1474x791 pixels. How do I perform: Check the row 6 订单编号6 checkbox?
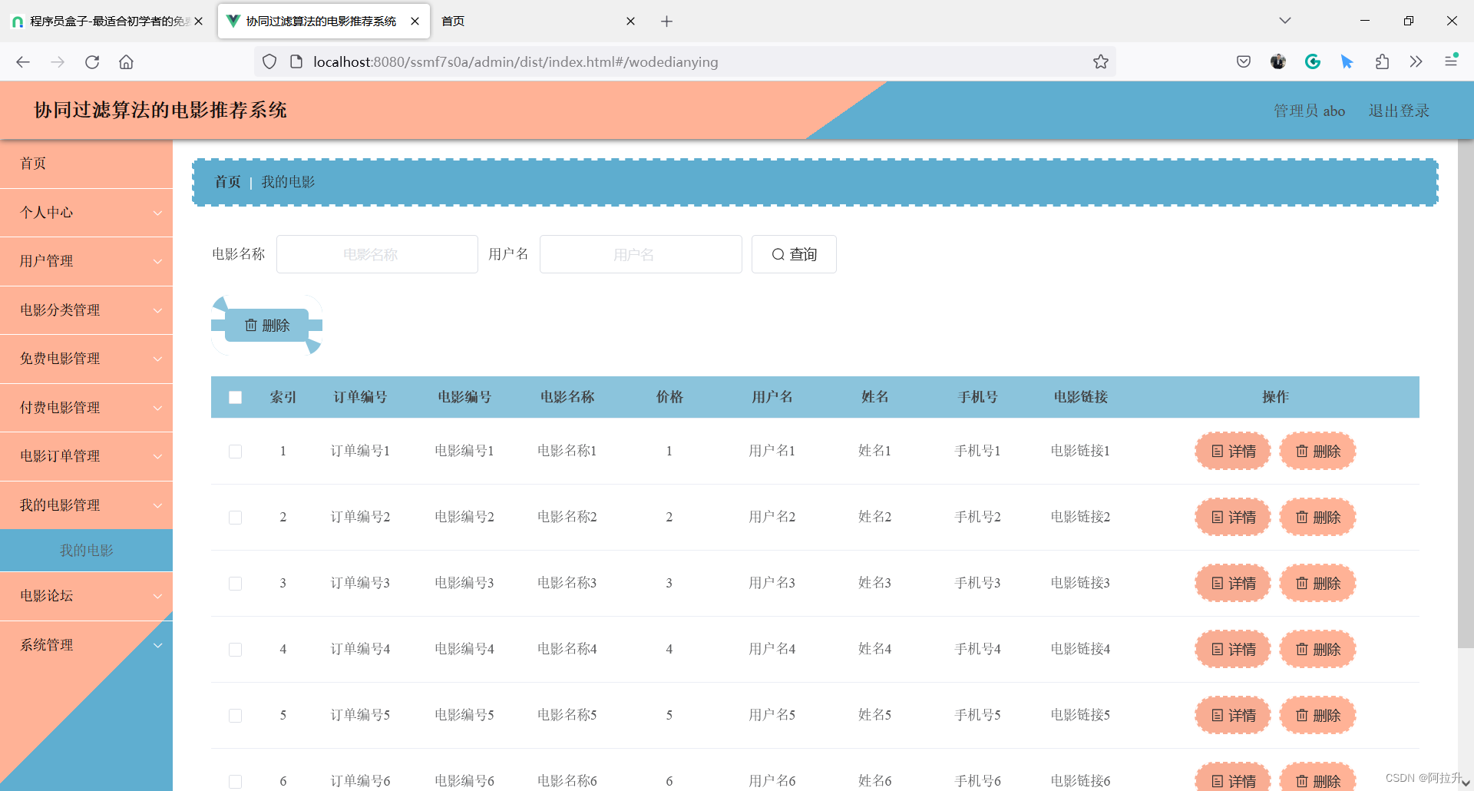pyautogui.click(x=235, y=782)
